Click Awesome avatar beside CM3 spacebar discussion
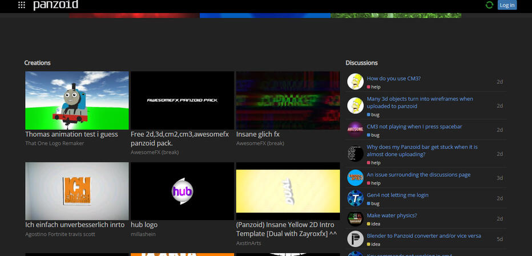 coord(355,129)
